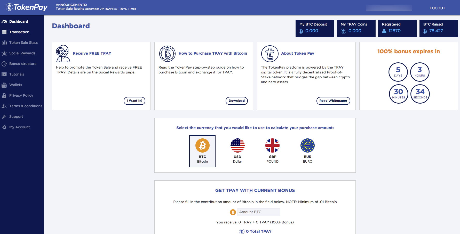
Task: Log out using the LOGOUT link
Action: (437, 8)
